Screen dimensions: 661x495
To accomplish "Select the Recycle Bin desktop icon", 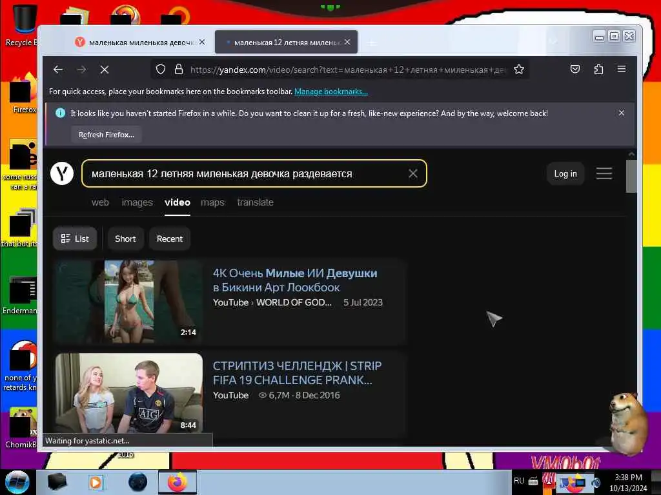I will tap(23, 24).
